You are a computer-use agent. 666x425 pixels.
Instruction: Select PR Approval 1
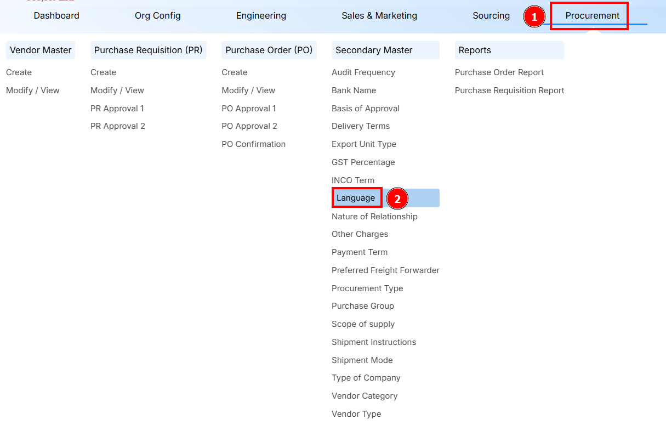coord(117,109)
